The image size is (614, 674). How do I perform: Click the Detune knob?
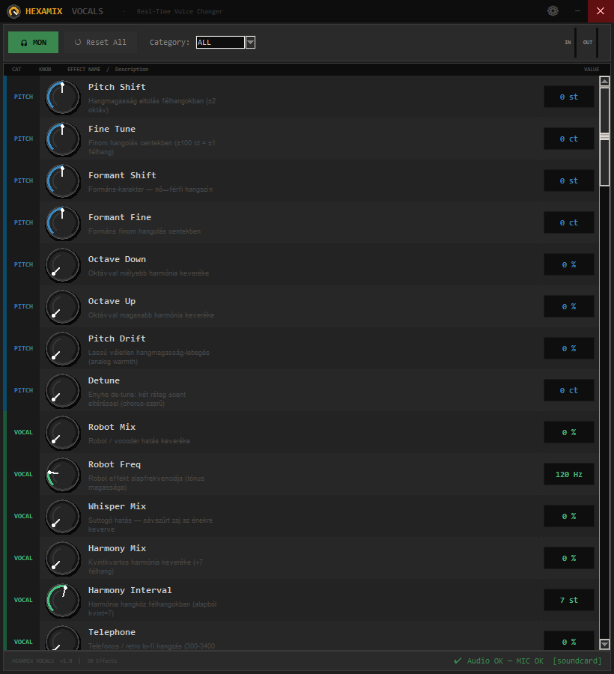tap(63, 391)
